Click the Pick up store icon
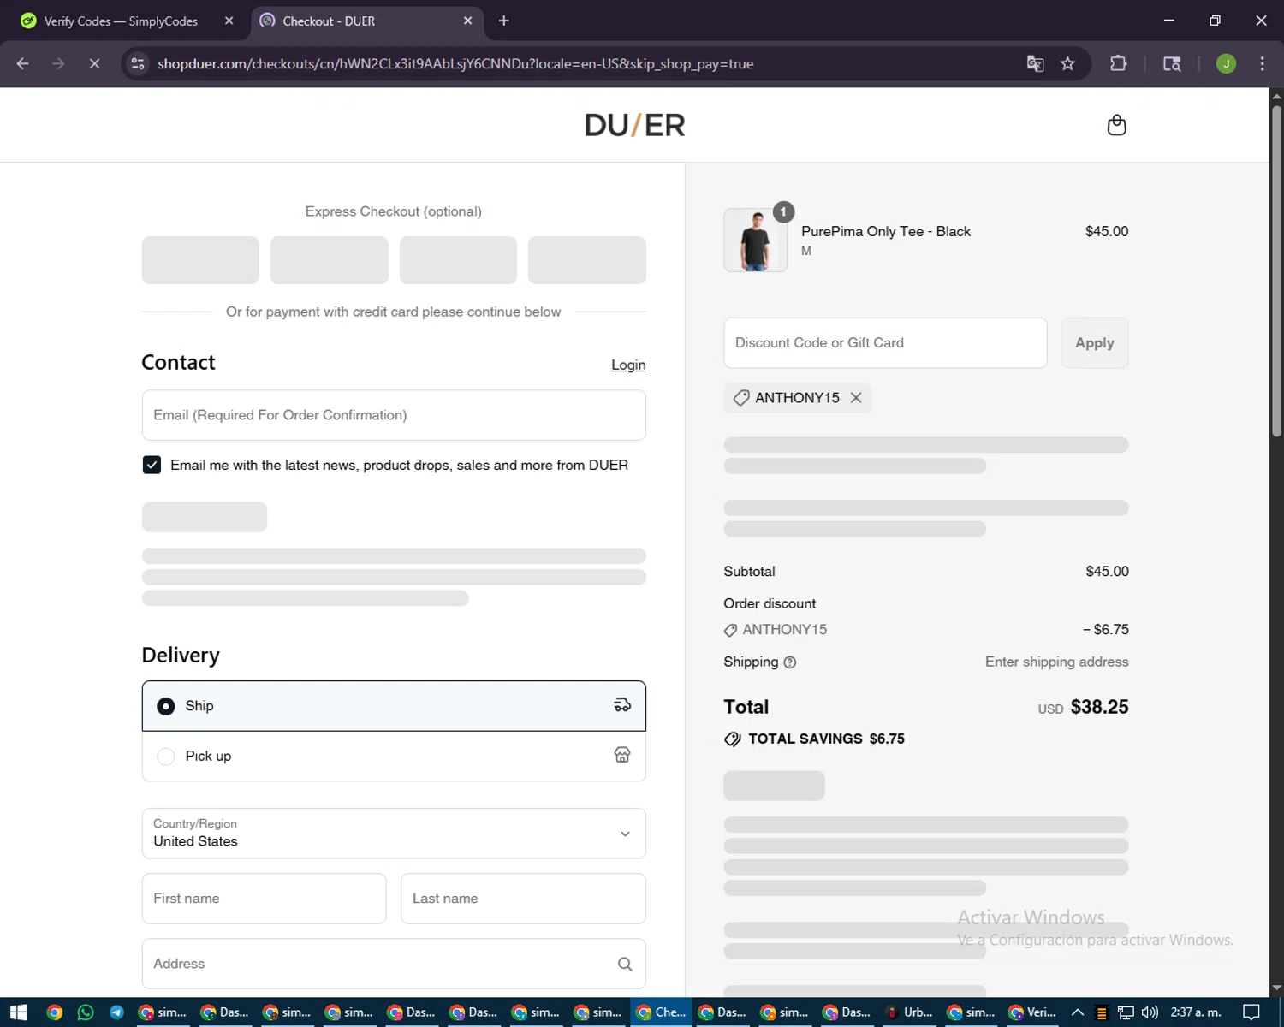This screenshot has width=1284, height=1027. click(622, 755)
